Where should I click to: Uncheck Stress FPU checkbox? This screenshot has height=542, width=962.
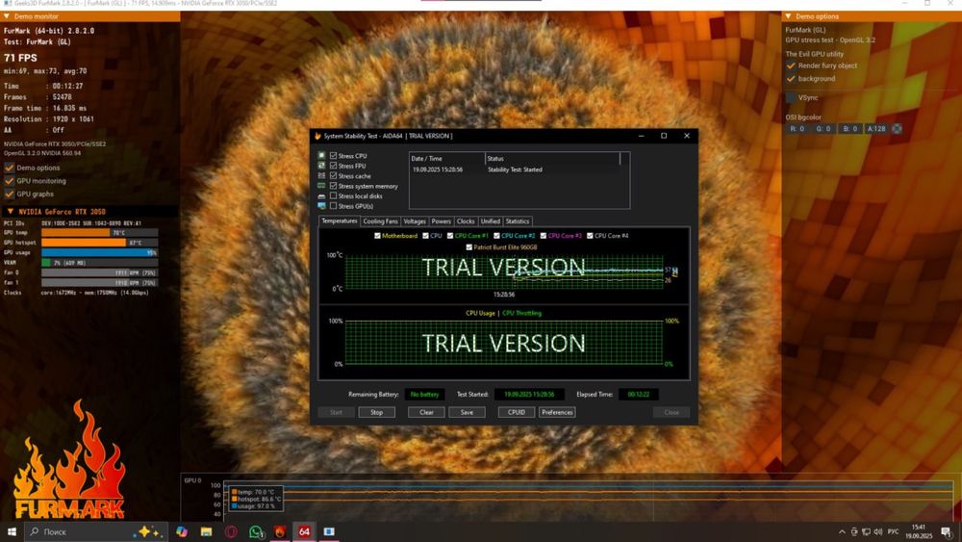333,166
